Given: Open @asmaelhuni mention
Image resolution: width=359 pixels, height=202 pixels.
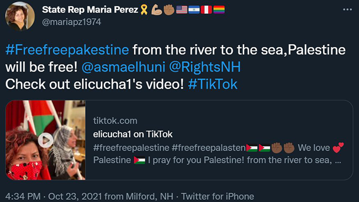Looking at the screenshot, I should pos(123,67).
